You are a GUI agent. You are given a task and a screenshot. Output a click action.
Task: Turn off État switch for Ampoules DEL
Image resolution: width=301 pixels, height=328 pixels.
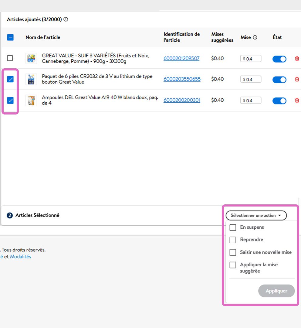point(279,101)
